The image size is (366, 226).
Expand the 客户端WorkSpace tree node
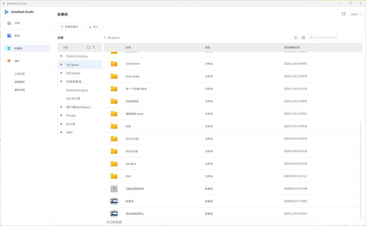[61, 107]
